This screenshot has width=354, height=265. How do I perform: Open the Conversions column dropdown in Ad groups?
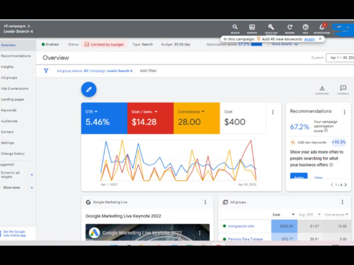point(347,214)
